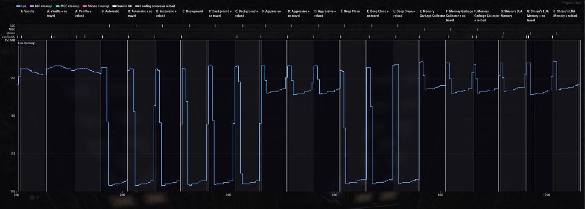
Task: Click the 'E: Deep Clean' section heading
Action: pyautogui.click(x=350, y=11)
